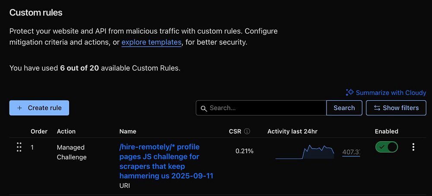Focus the Search rules text field

(x=265, y=108)
